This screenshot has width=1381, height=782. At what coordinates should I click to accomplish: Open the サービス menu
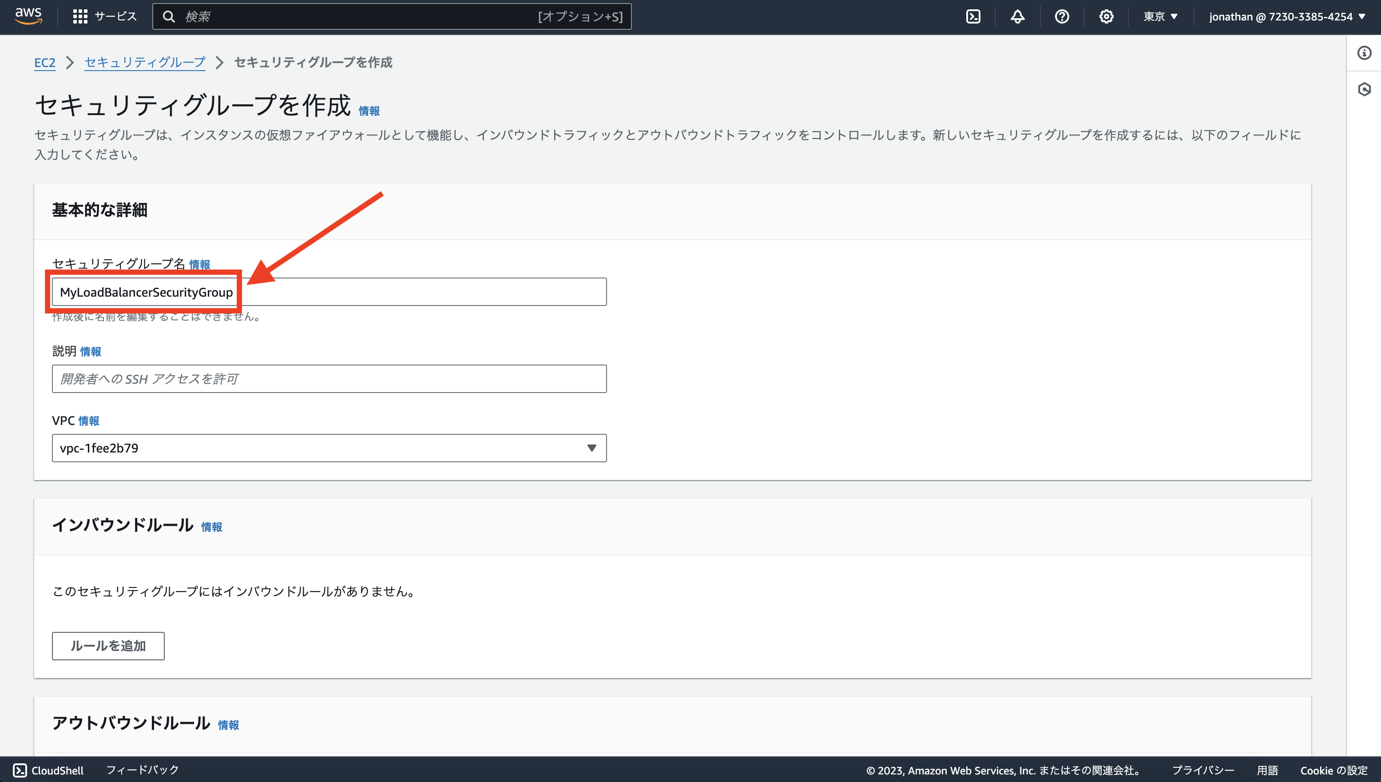(x=104, y=16)
